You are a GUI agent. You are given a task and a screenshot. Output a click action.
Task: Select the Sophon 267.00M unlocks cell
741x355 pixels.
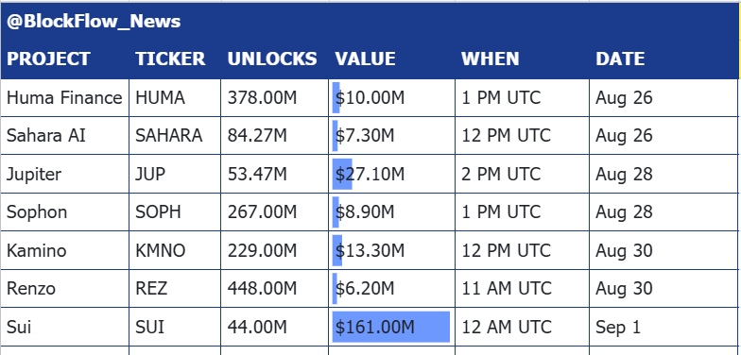tap(274, 211)
